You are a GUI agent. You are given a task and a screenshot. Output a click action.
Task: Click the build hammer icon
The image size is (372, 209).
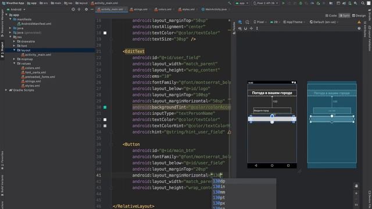230,3
